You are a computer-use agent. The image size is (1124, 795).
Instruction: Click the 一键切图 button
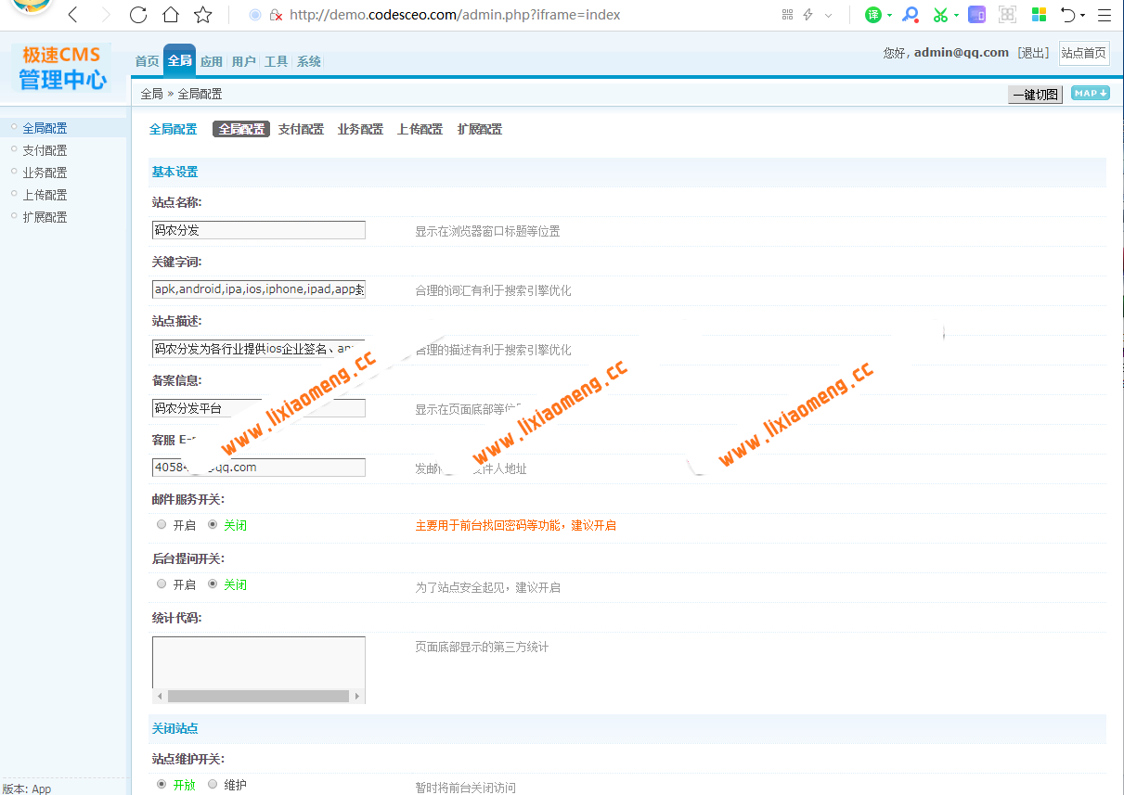1034,93
